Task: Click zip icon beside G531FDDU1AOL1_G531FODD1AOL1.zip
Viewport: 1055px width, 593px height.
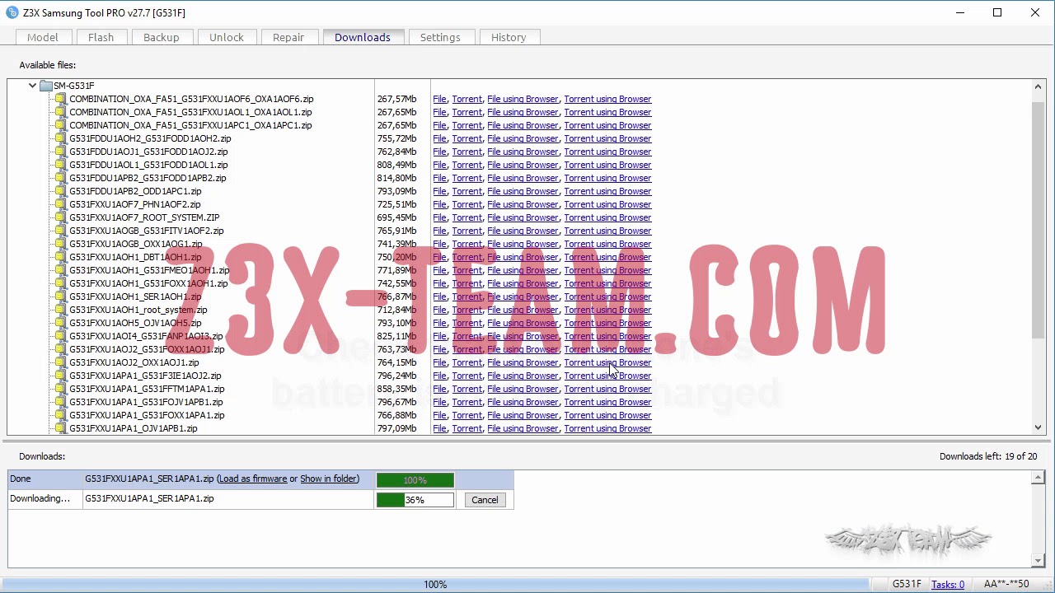Action: click(x=60, y=165)
